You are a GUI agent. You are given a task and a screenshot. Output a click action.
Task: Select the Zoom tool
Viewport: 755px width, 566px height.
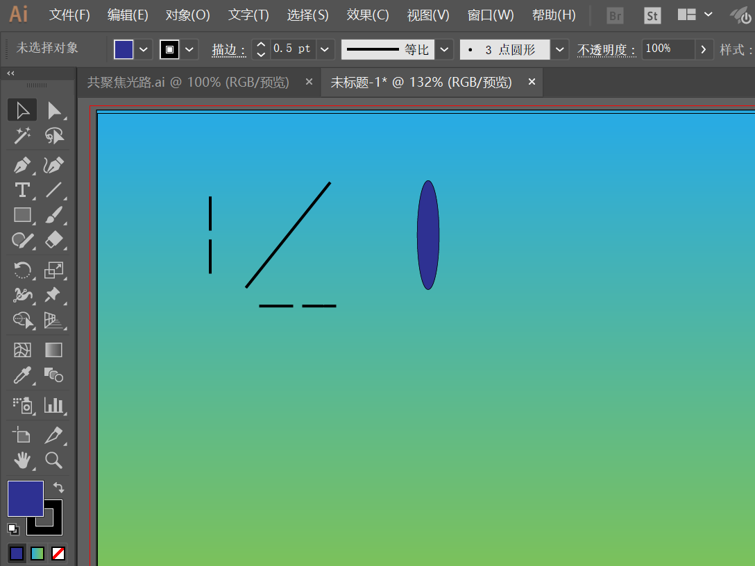(x=54, y=461)
